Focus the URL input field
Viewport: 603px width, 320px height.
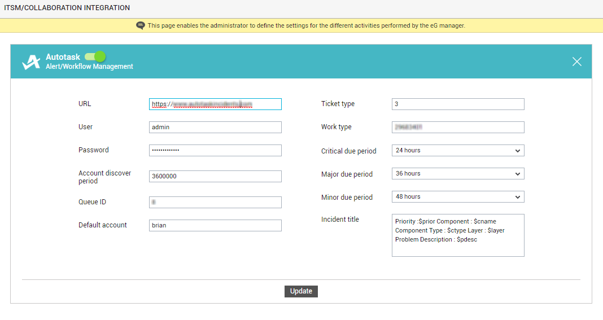(215, 104)
